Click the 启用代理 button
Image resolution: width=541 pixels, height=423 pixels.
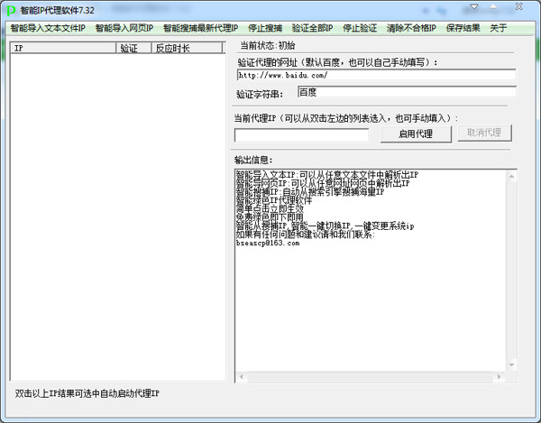pos(416,133)
